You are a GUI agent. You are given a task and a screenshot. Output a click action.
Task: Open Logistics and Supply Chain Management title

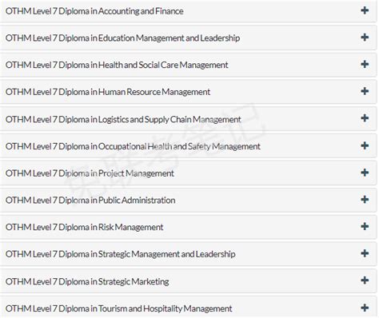pyautogui.click(x=123, y=119)
